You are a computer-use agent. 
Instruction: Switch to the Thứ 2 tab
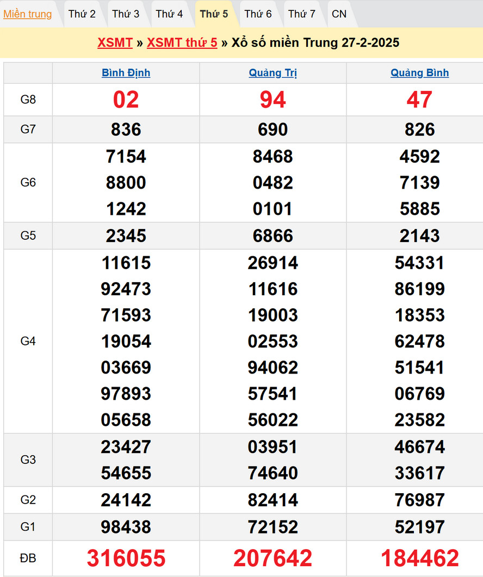(x=82, y=14)
